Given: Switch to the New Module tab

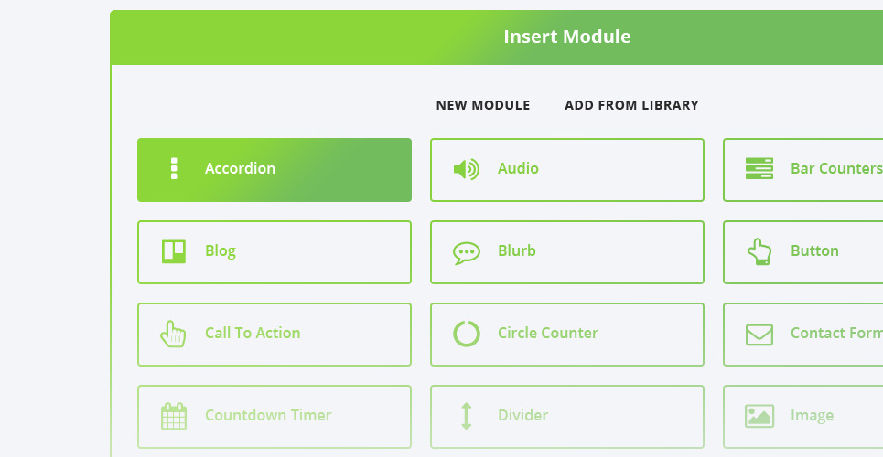Looking at the screenshot, I should pyautogui.click(x=483, y=105).
